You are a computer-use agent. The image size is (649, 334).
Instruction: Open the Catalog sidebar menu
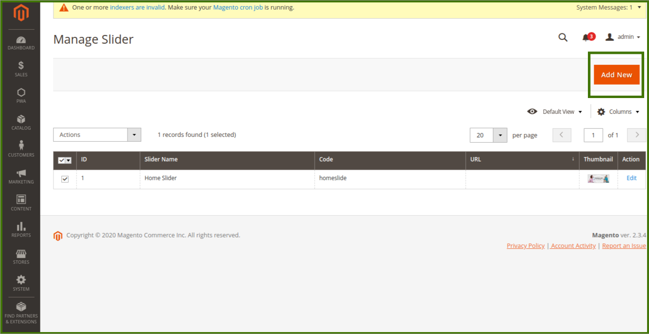[21, 123]
